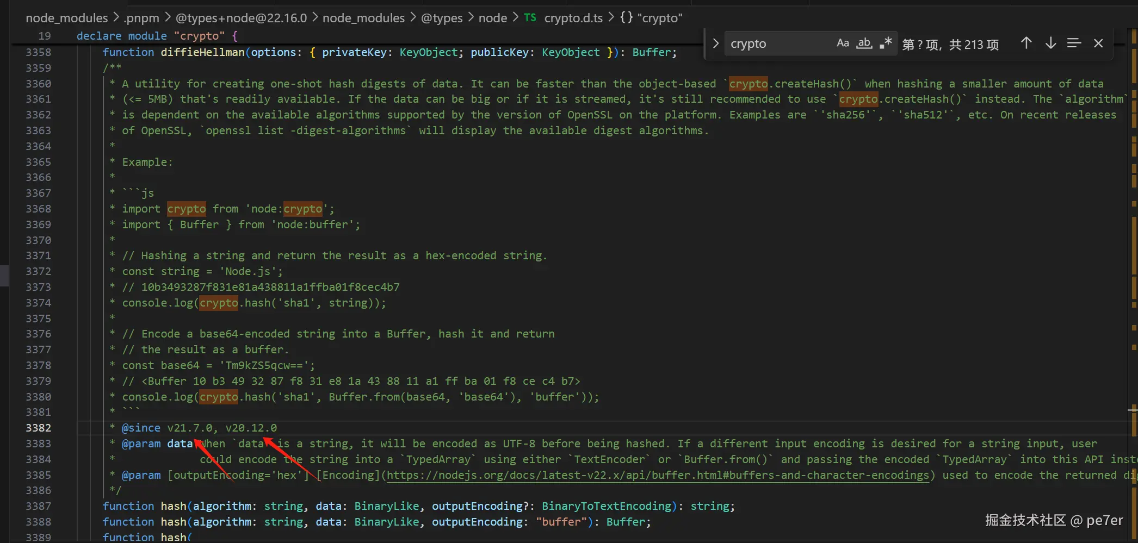Open the .pnpm breadcrumb segment
Screen dimensions: 1138x543
click(x=141, y=18)
